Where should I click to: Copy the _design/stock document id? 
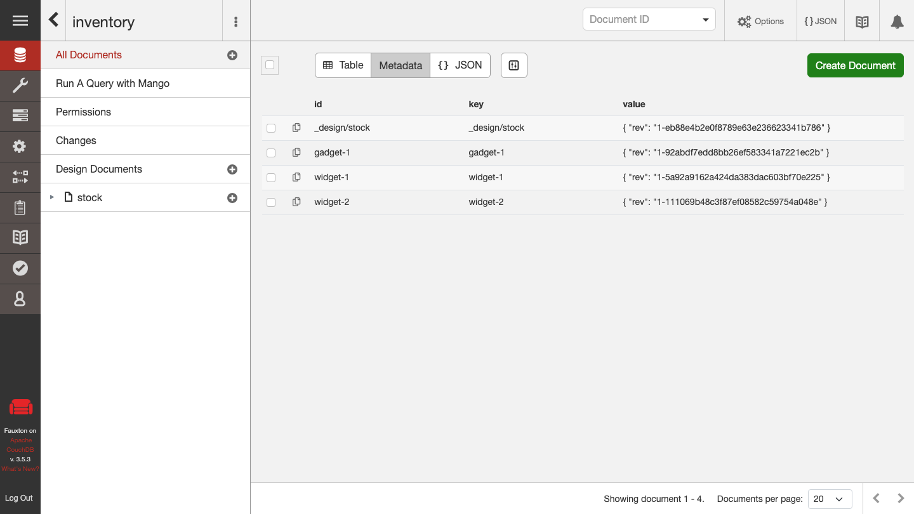click(296, 128)
